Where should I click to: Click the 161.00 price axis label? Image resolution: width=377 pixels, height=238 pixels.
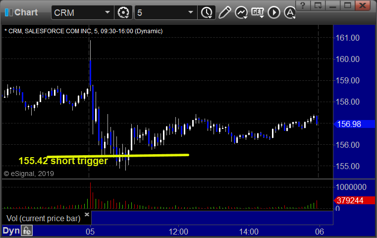coord(347,38)
